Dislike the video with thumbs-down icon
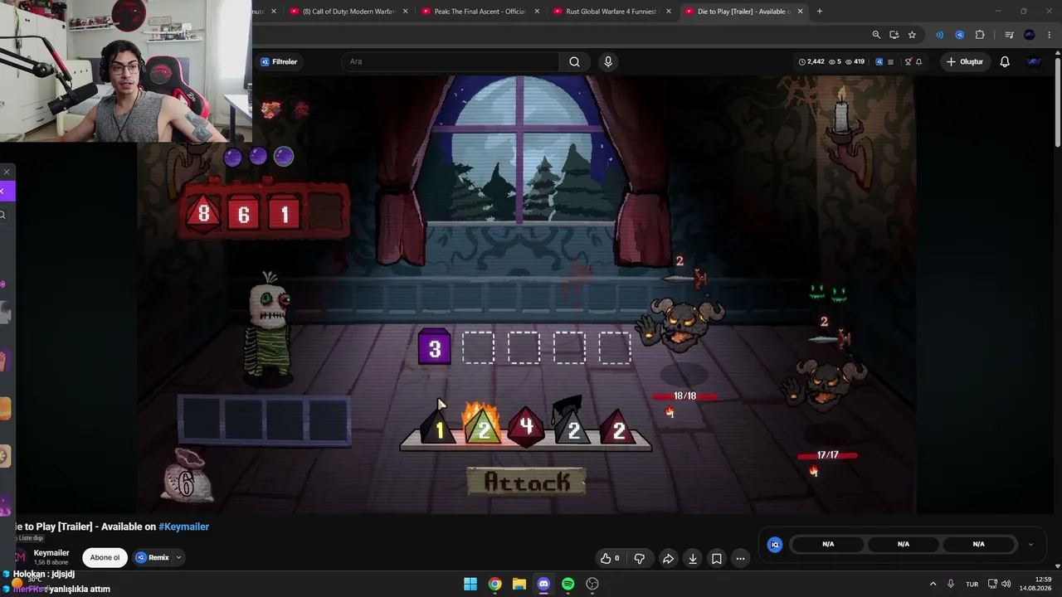 coord(640,559)
